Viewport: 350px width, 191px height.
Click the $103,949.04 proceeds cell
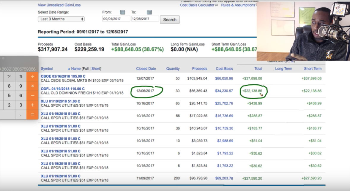197,78
